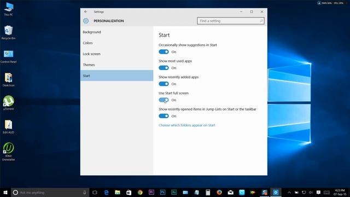Select the µTorrent desktop icon
This screenshot has height=197, width=350.
coord(9,103)
